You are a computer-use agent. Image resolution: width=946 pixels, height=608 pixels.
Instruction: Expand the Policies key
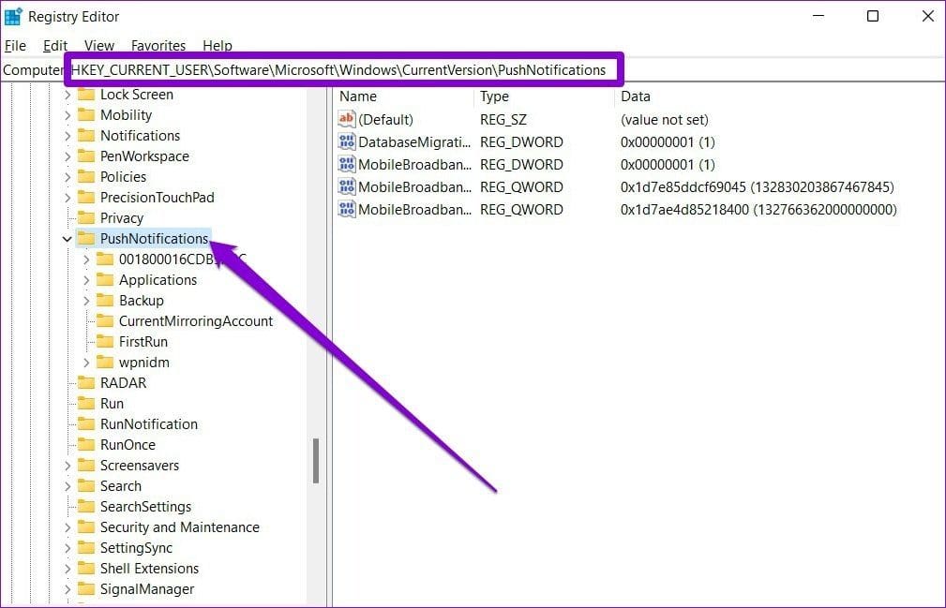68,177
